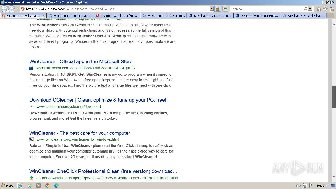The width and height of the screenshot is (336, 189).
Task: Open WinCleaner - The best care for your computer link
Action: coord(80,133)
